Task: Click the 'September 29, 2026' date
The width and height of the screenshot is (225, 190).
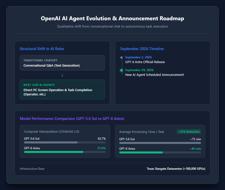Action: (x=139, y=70)
